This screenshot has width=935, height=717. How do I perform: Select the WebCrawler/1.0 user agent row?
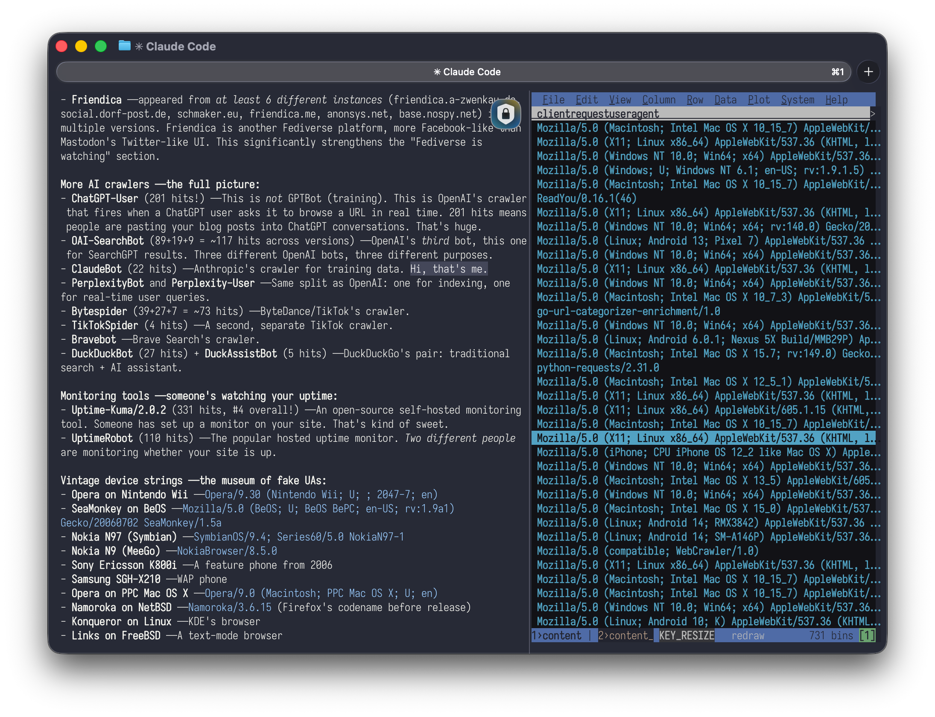click(704, 551)
